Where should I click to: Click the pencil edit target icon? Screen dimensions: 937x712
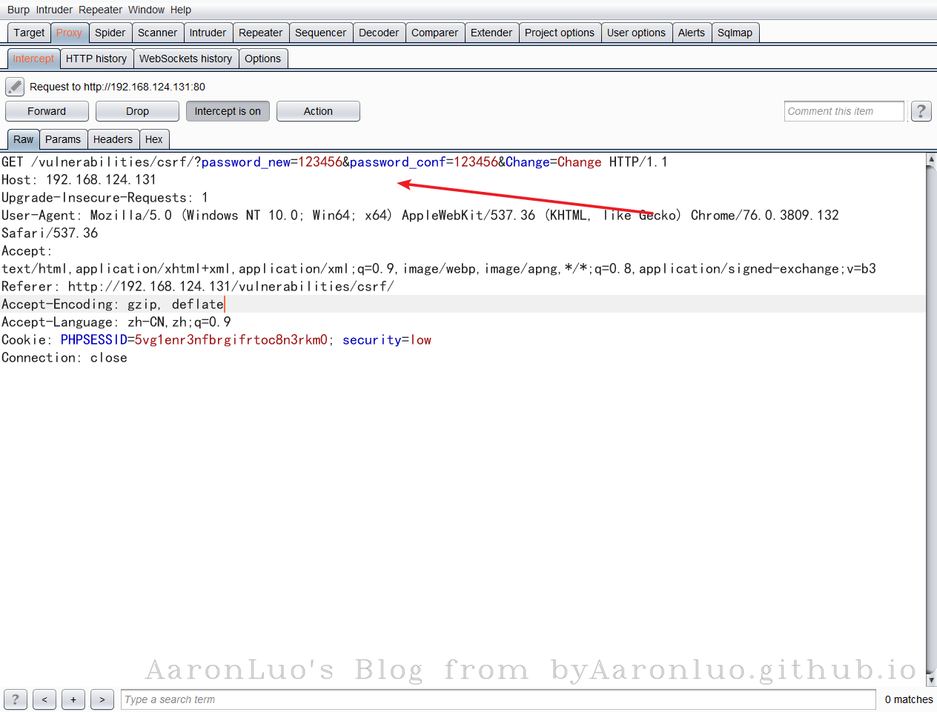pyautogui.click(x=15, y=87)
